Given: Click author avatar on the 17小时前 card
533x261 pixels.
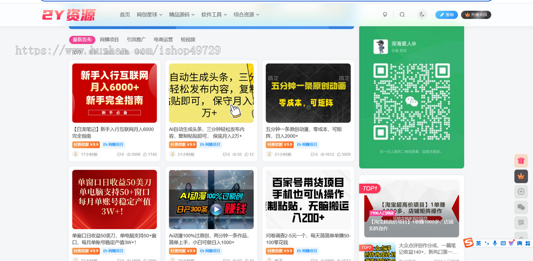Looking at the screenshot, I should pos(76,154).
